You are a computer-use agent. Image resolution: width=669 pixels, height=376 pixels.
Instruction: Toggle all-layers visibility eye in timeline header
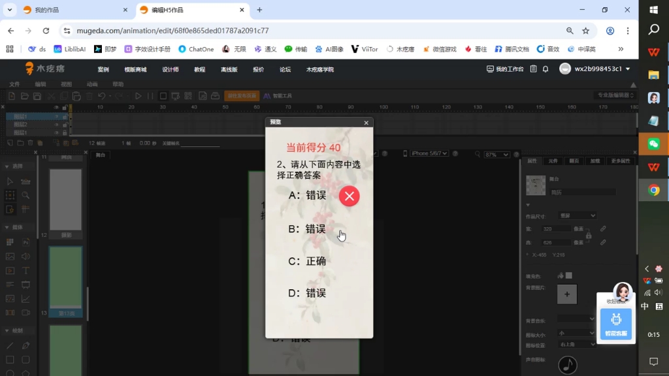pos(56,108)
